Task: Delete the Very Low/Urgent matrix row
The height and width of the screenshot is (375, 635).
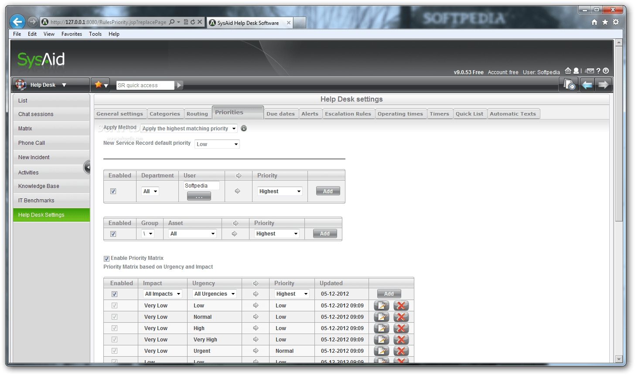Action: pyautogui.click(x=401, y=351)
